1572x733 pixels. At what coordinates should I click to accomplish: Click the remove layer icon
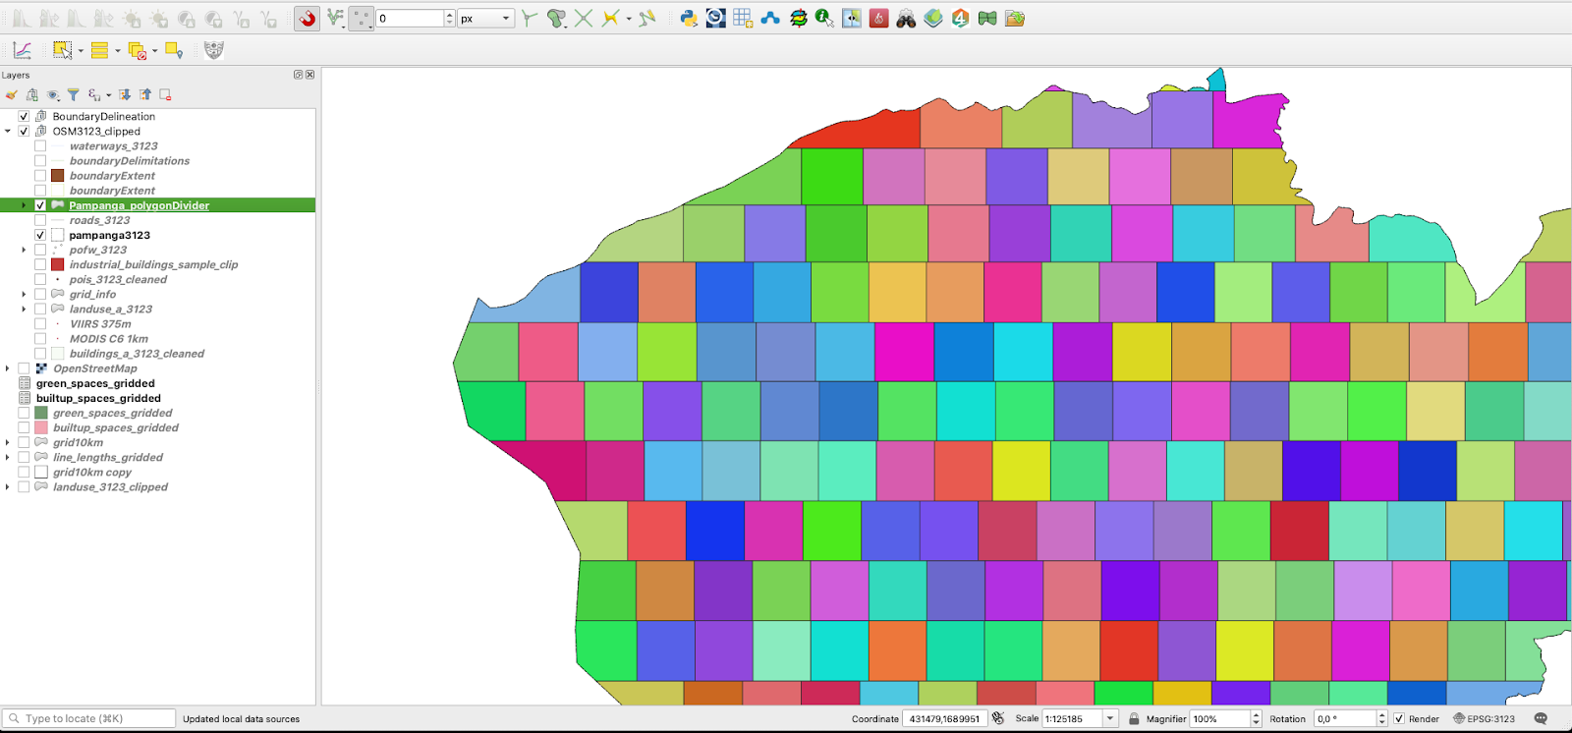point(165,95)
